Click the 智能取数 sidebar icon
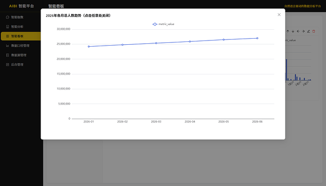Viewport: 326px width, 186px height. 8,17
